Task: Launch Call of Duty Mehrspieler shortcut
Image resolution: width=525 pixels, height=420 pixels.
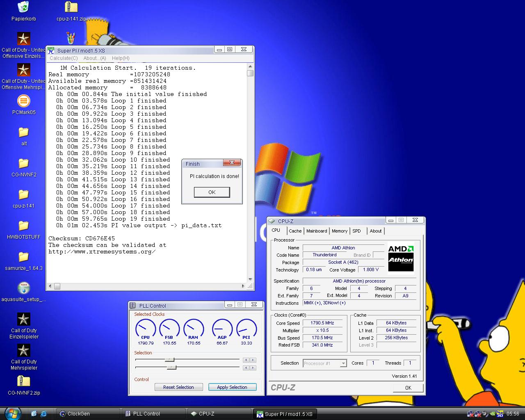Action: (23, 350)
